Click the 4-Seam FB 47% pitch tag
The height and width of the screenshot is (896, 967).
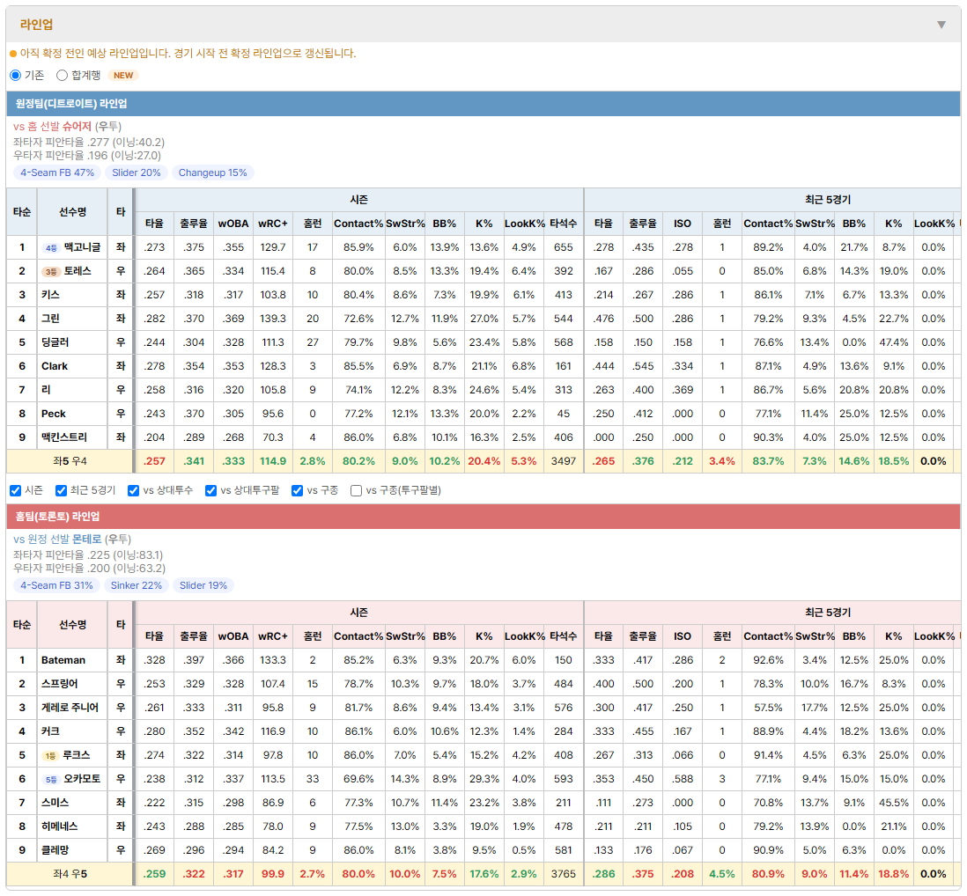point(57,173)
